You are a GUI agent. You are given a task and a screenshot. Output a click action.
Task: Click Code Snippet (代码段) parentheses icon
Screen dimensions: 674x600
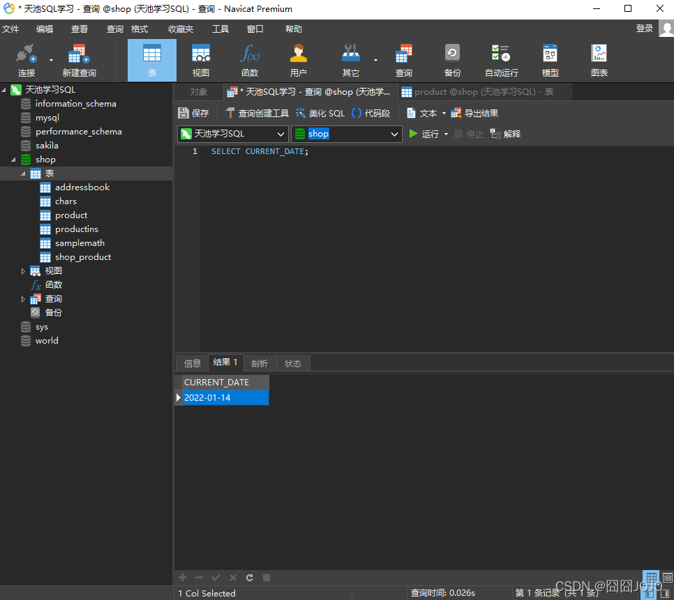(x=357, y=113)
